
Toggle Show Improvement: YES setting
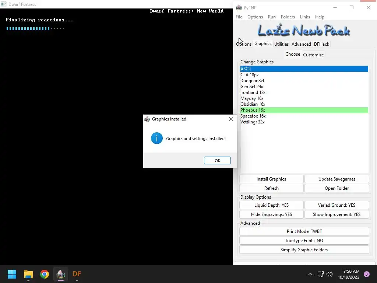point(337,214)
